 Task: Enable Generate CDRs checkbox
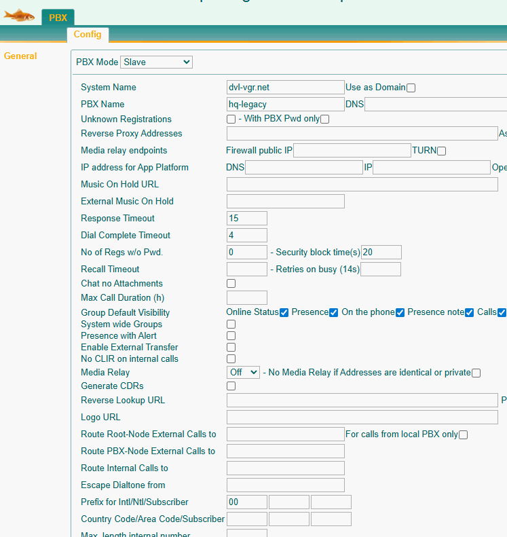231,386
